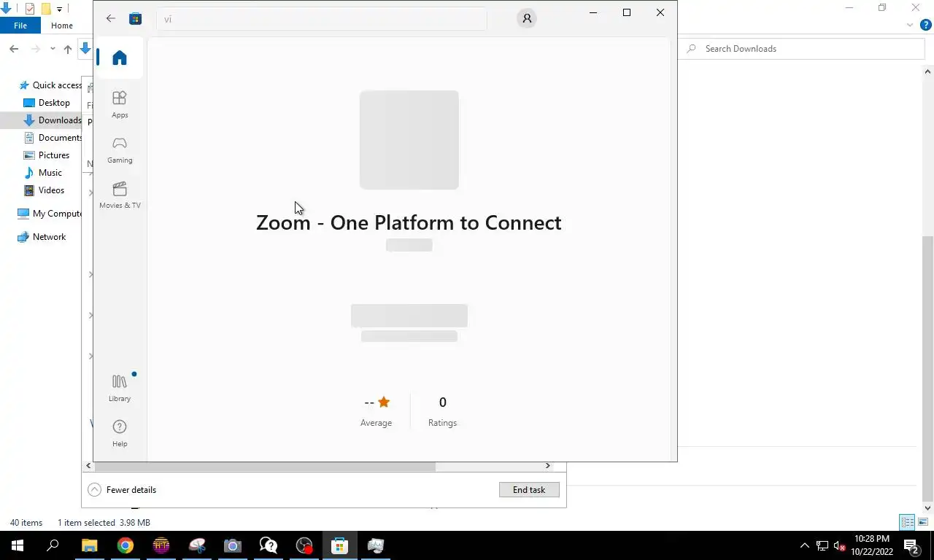The width and height of the screenshot is (934, 560).
Task: Go forward in File Explorer navigation
Action: [x=35, y=49]
